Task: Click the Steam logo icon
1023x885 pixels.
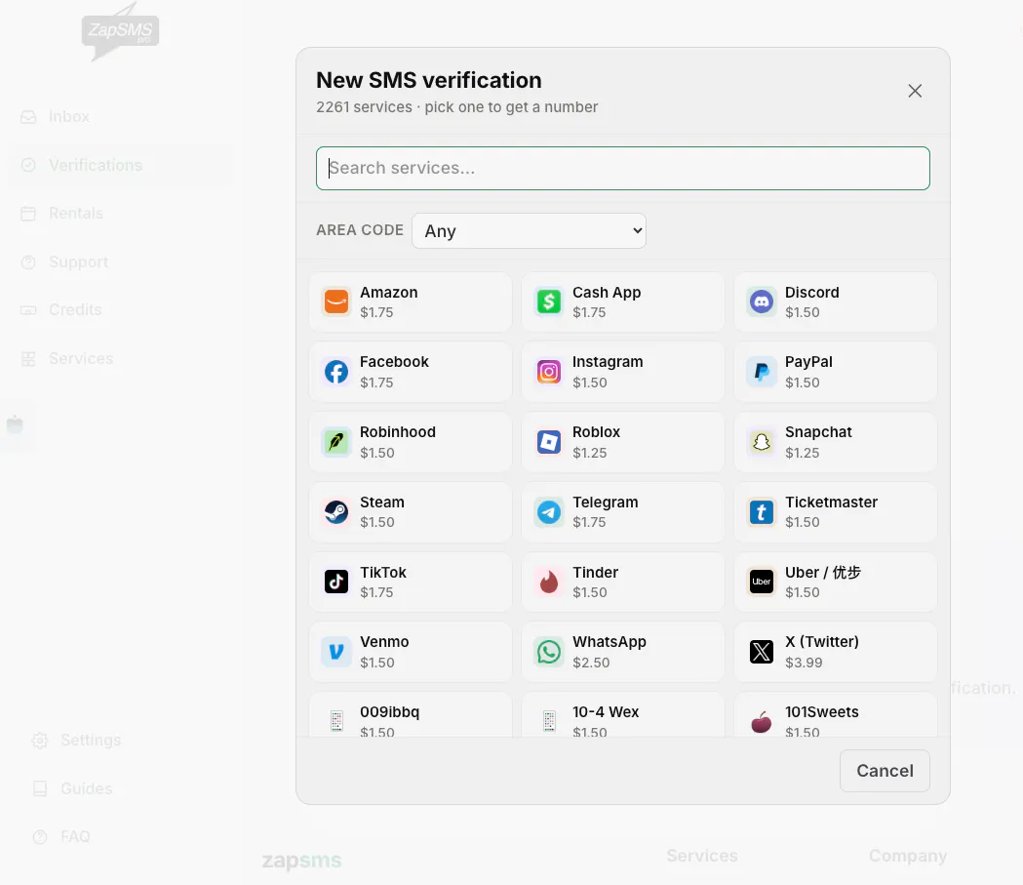Action: (336, 512)
